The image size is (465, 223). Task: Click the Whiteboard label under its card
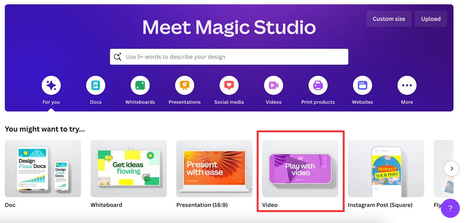point(106,205)
